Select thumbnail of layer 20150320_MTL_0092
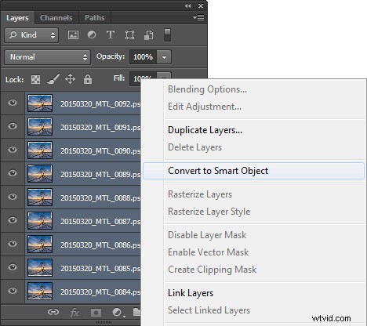This screenshot has width=367, height=326. coord(40,103)
